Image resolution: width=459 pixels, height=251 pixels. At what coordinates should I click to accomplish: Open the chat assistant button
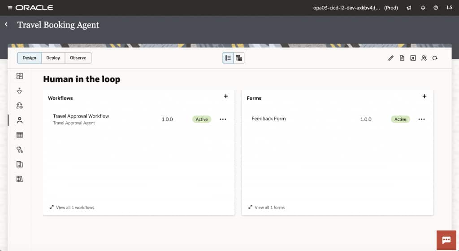tap(446, 240)
